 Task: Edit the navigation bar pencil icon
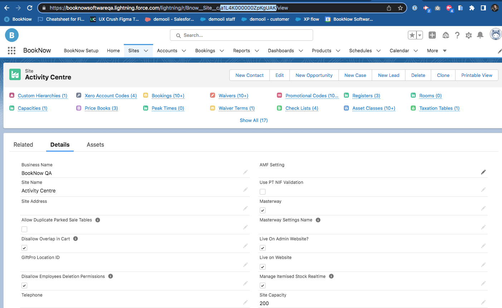point(499,51)
